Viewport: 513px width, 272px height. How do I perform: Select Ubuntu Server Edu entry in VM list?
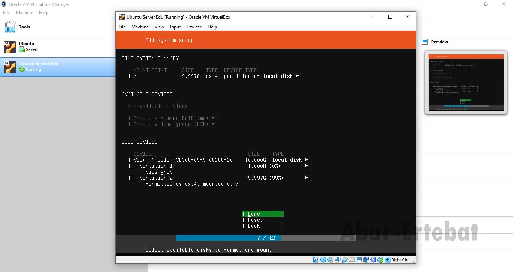point(58,67)
